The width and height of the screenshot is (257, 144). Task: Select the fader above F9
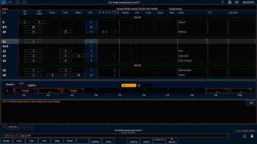coord(216,91)
